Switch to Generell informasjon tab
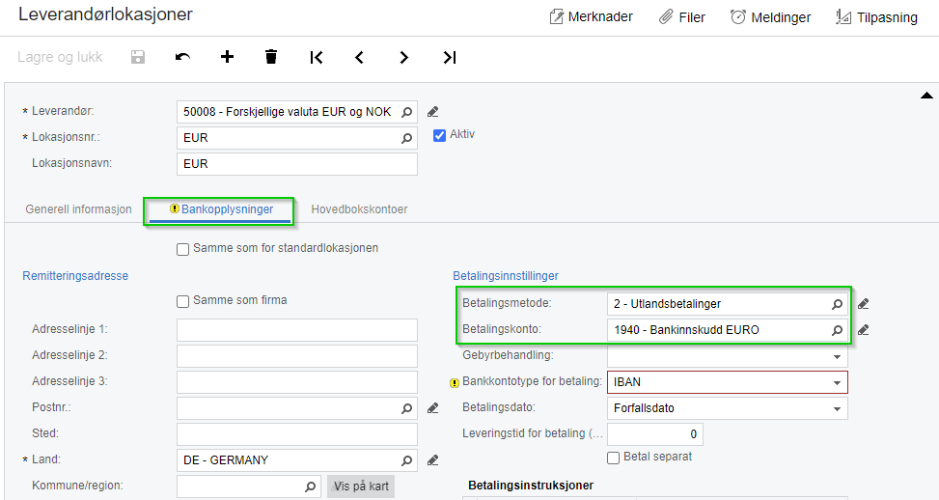The width and height of the screenshot is (939, 500). pos(78,209)
